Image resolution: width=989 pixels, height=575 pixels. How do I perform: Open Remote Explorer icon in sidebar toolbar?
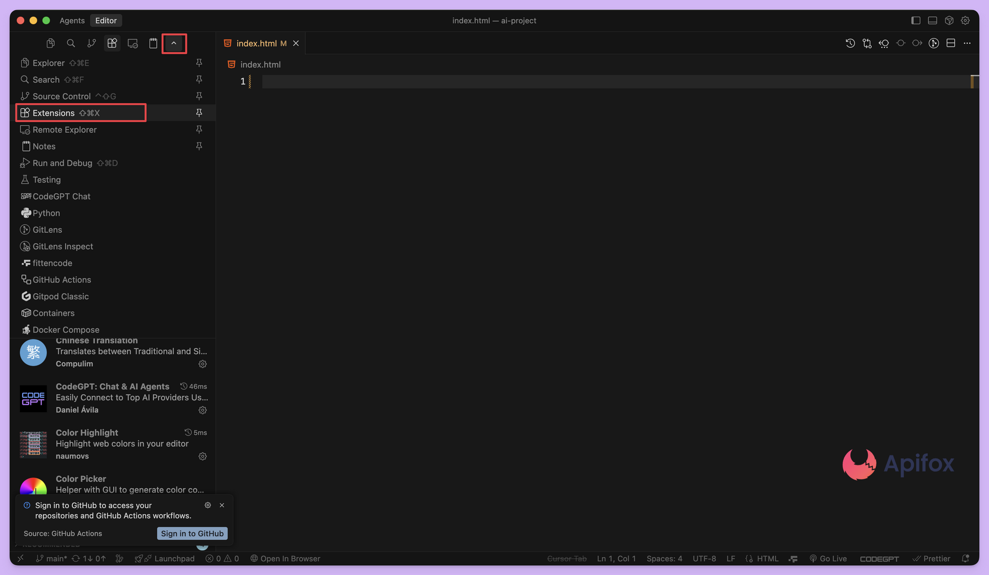[133, 44]
